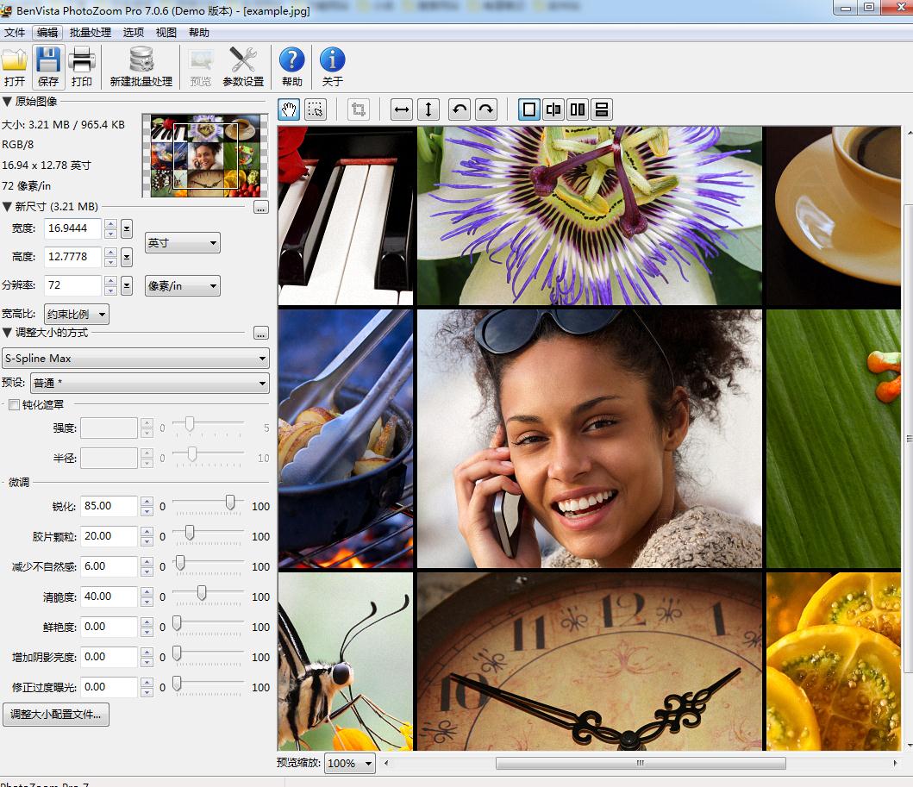Expand the 预览缩放 100% zoom dropdown
The image size is (913, 787).
pyautogui.click(x=350, y=763)
